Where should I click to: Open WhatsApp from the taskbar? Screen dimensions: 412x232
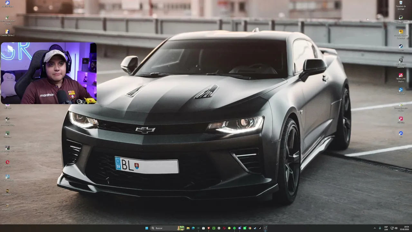(x=245, y=228)
